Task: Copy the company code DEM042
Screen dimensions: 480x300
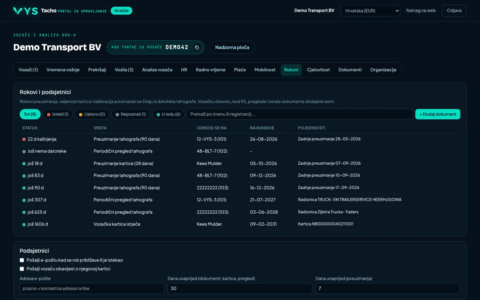Action: [197, 47]
